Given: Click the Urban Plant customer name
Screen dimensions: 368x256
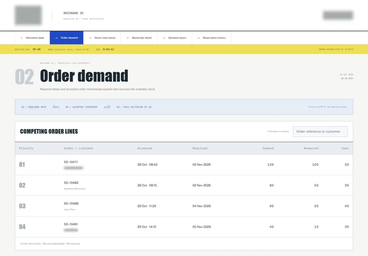Looking at the screenshot, I should coord(69,210).
